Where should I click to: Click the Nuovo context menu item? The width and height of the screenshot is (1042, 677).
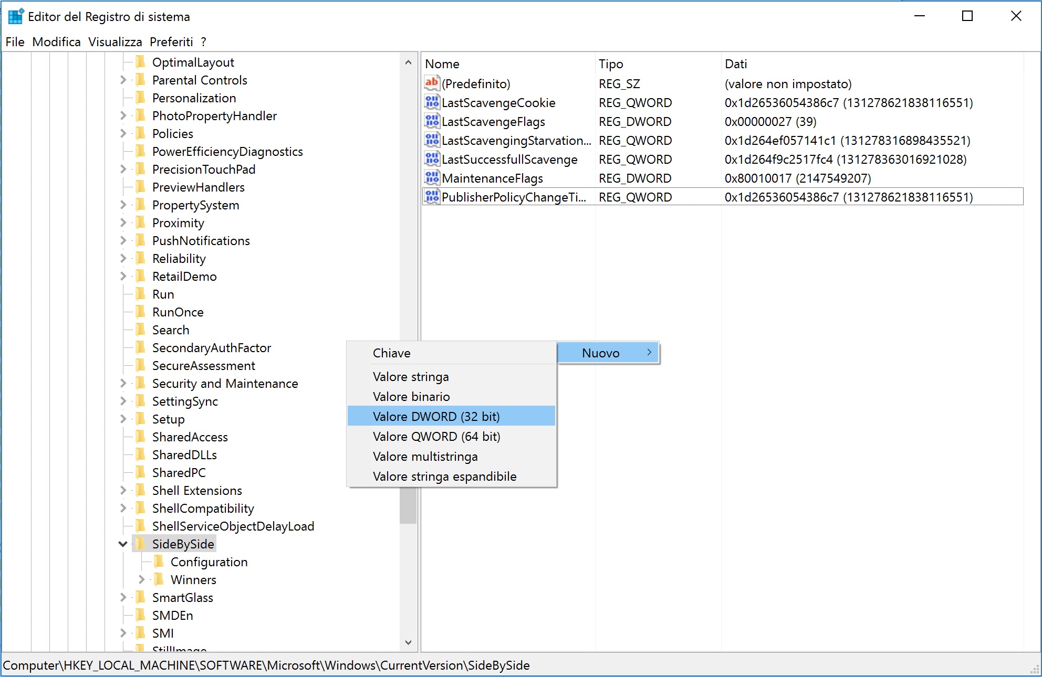coord(608,353)
